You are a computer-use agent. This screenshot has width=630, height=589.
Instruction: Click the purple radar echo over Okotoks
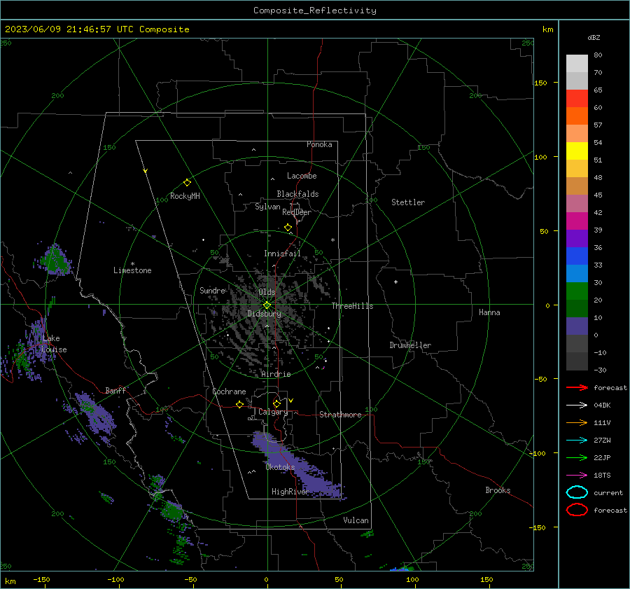point(297,464)
